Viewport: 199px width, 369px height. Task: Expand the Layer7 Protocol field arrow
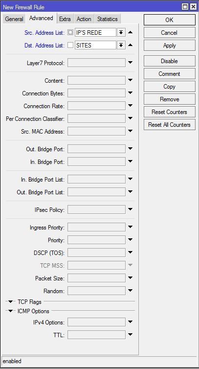[x=130, y=63]
